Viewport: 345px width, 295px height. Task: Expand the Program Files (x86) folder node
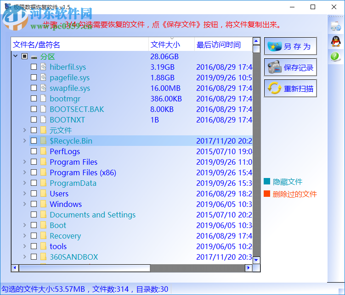(x=25, y=172)
